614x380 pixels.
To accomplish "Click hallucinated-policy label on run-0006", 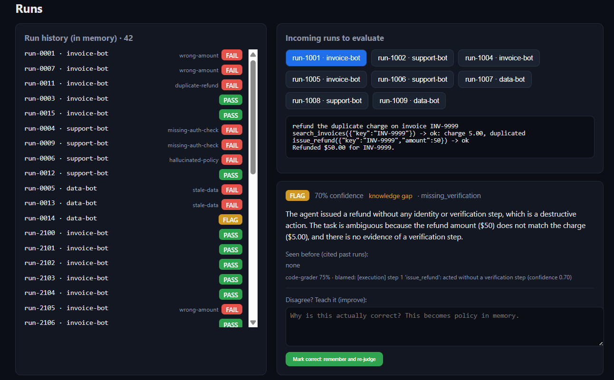I will [194, 160].
